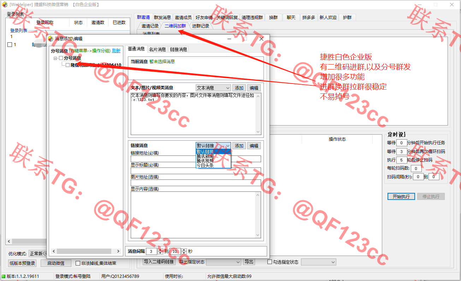
Task: Switch to the 邀请记录 sub-tab
Action: (x=150, y=26)
